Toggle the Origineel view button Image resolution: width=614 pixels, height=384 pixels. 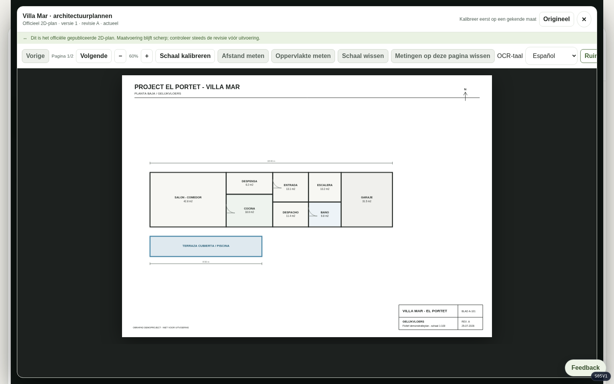tap(556, 19)
